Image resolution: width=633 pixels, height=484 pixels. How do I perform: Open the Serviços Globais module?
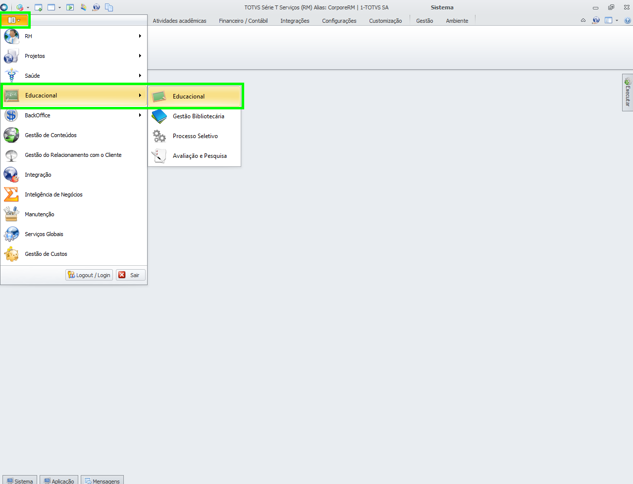(x=74, y=234)
